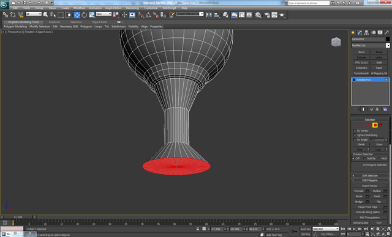The height and width of the screenshot is (237, 392).
Task: Expand the Soft Selection rollout
Action: (370, 176)
